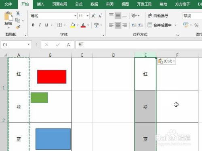Expand copy options dropdown arrow
Image resolution: width=202 pixels, height=151 pixels.
coord(23,21)
